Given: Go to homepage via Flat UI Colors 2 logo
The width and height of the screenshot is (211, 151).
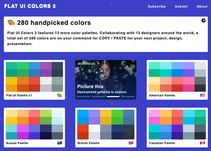Looking at the screenshot, I should point(30,6).
